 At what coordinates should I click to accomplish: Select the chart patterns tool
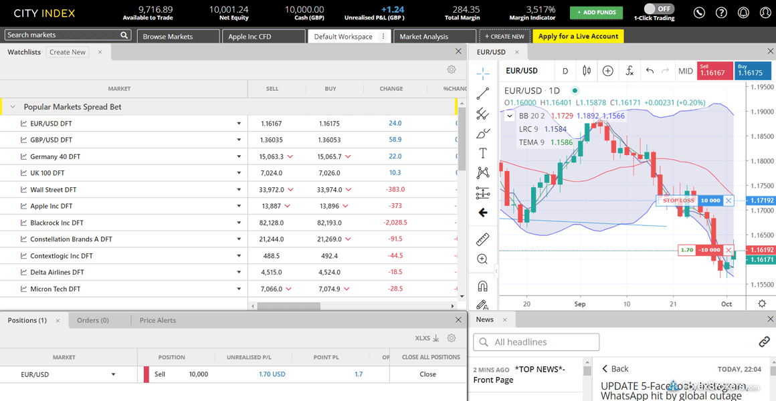point(483,172)
